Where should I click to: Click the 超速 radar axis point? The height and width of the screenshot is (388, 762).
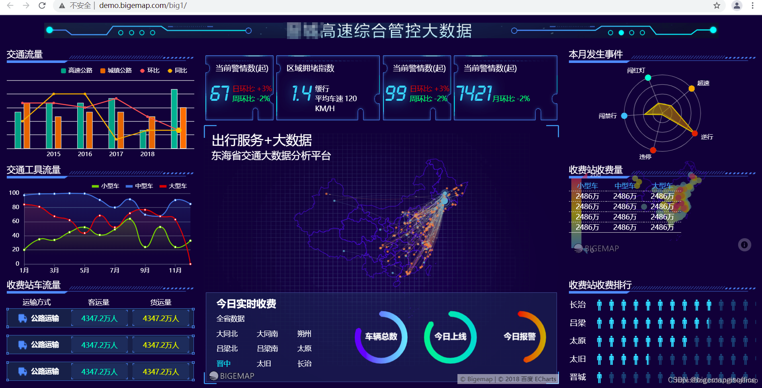pyautogui.click(x=692, y=88)
